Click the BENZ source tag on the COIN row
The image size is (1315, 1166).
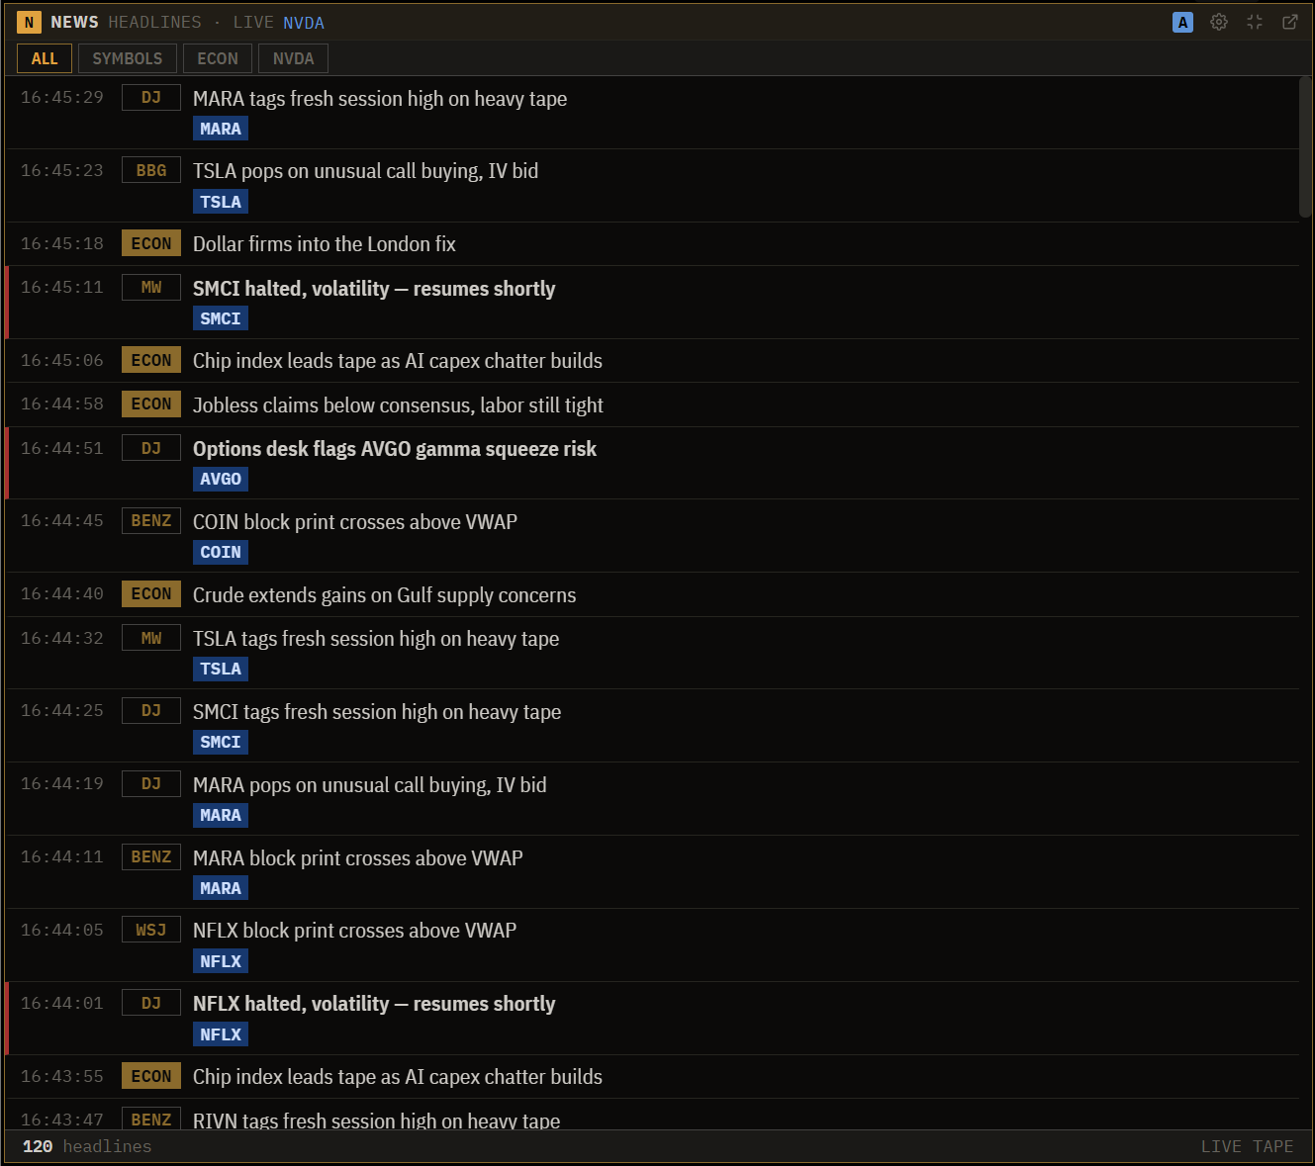(x=151, y=520)
